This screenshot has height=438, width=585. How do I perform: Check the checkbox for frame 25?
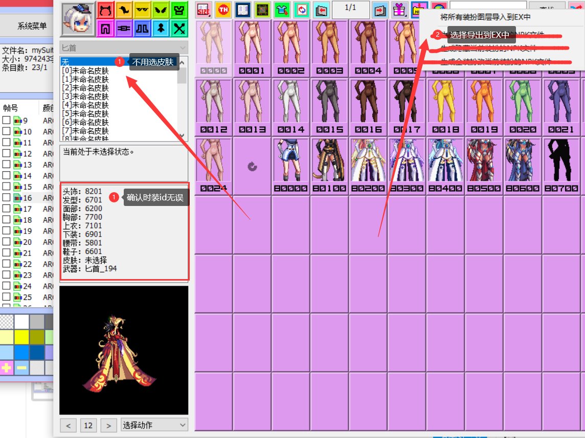click(6, 297)
